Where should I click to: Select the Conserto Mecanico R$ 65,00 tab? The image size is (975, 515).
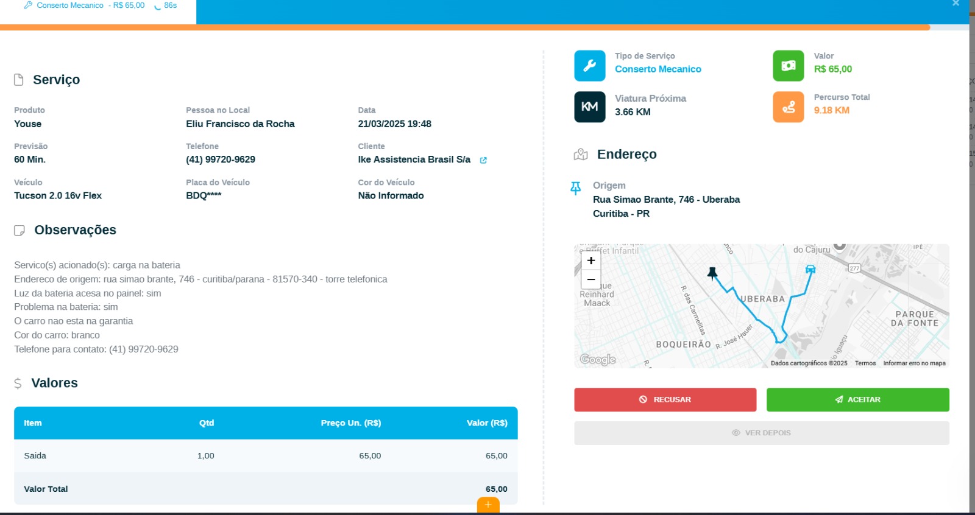(98, 11)
